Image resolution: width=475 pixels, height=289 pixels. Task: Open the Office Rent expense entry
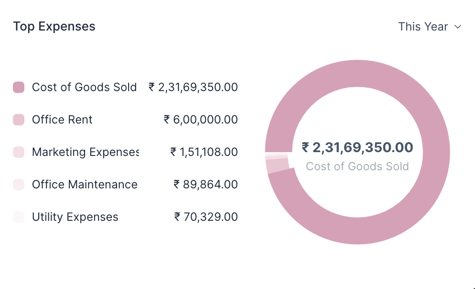point(62,120)
